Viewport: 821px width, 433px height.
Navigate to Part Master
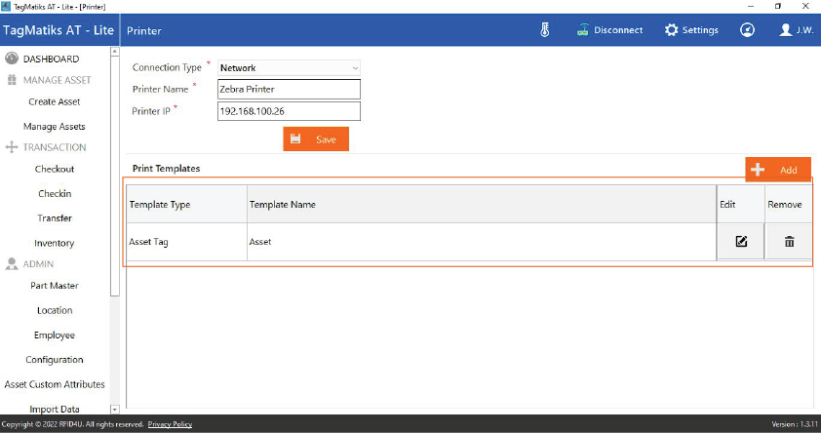pos(55,286)
